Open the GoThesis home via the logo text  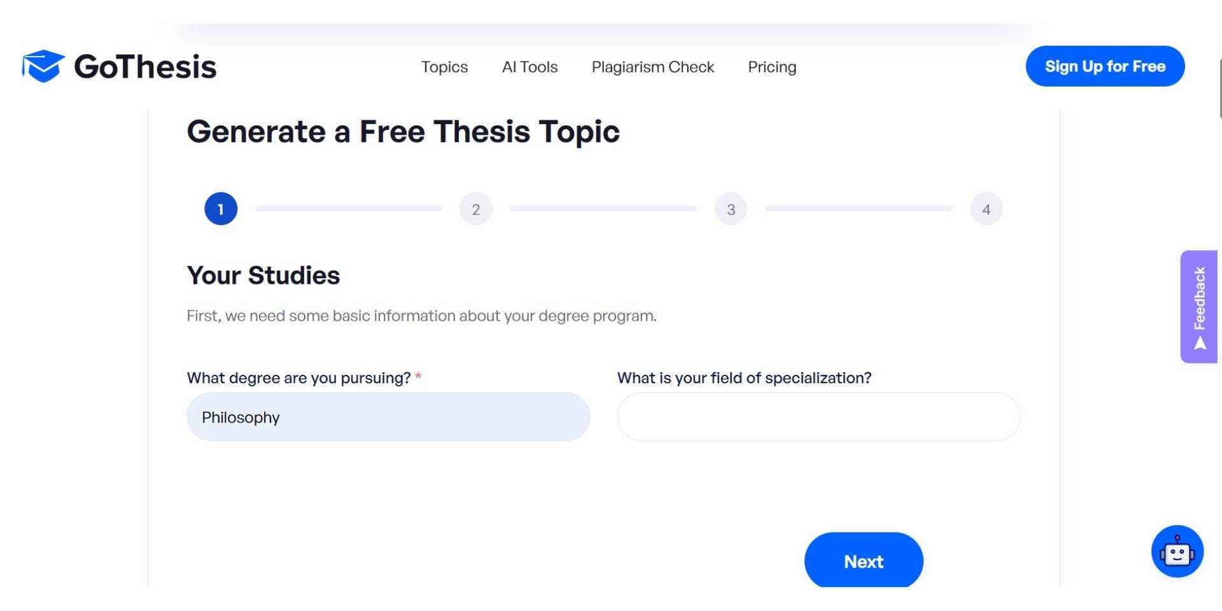145,66
